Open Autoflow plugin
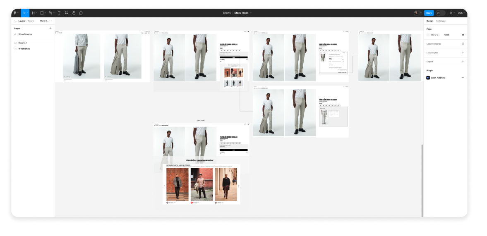The width and height of the screenshot is (487, 236). click(438, 78)
